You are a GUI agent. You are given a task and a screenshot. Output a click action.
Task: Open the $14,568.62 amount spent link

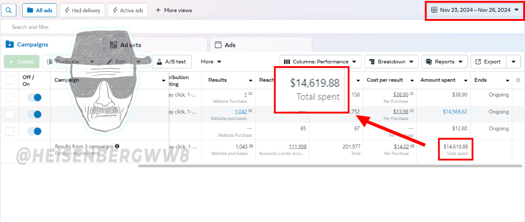point(455,112)
